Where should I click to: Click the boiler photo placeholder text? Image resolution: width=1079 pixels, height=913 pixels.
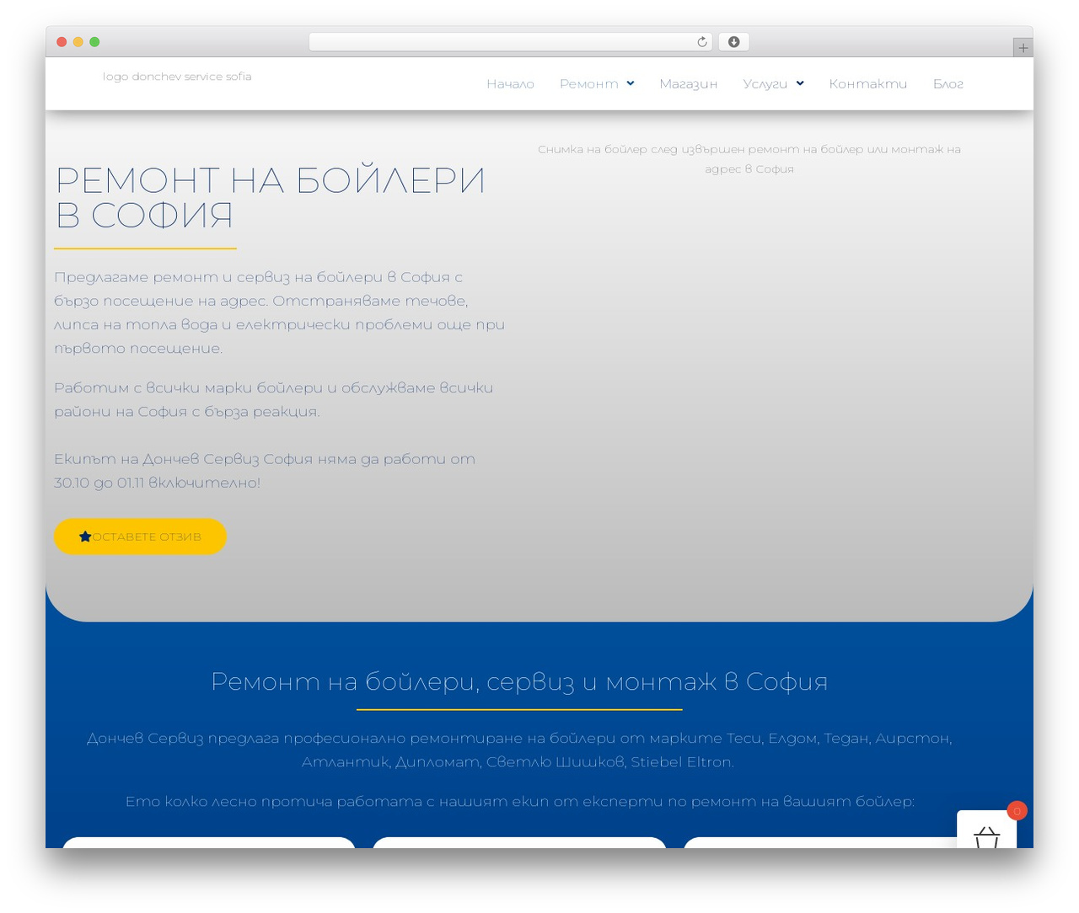749,159
